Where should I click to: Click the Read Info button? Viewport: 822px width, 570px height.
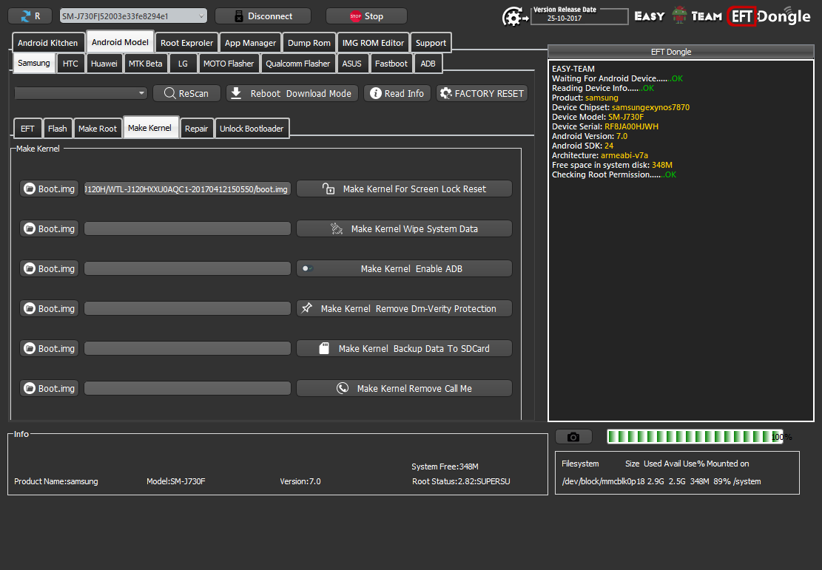point(397,93)
